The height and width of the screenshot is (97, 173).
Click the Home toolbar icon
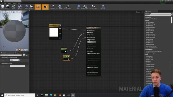[x=26, y=7]
